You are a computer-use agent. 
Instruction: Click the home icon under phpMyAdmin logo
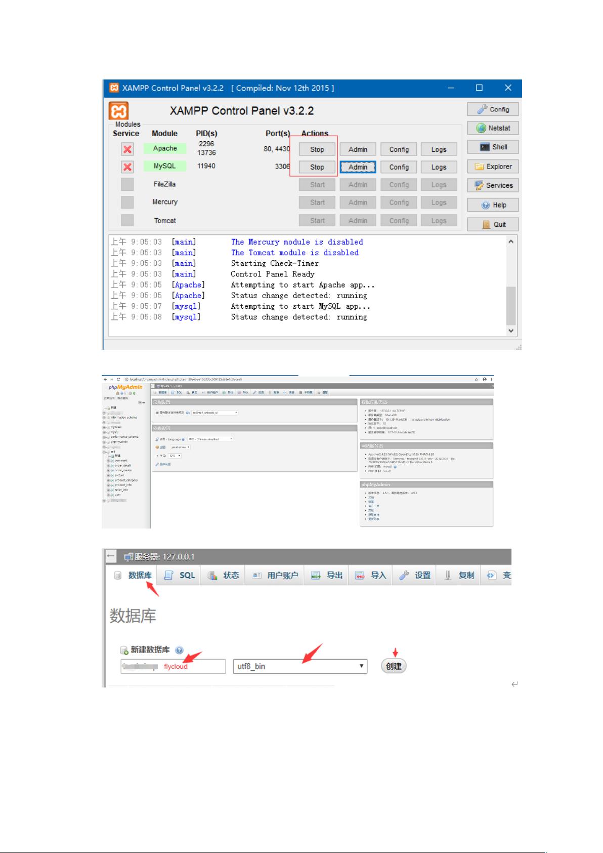(x=117, y=393)
